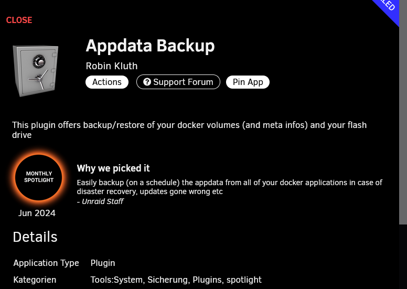Image resolution: width=407 pixels, height=289 pixels.
Task: Click the vertical scrollbar thumb
Action: coord(403,112)
